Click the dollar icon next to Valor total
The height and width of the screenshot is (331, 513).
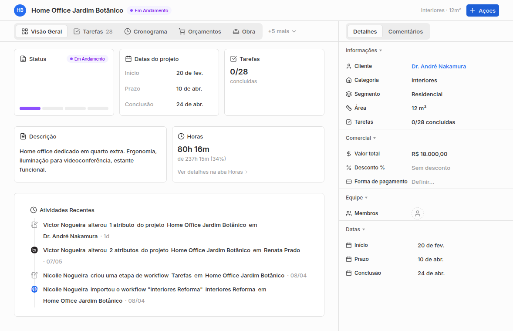pyautogui.click(x=349, y=154)
